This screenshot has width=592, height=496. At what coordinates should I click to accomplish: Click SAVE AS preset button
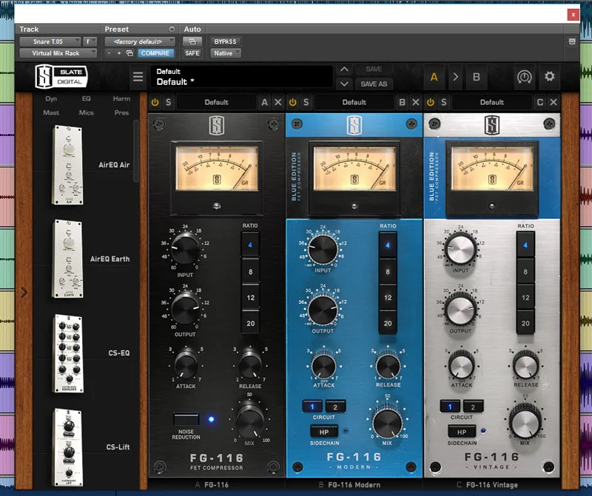(374, 84)
